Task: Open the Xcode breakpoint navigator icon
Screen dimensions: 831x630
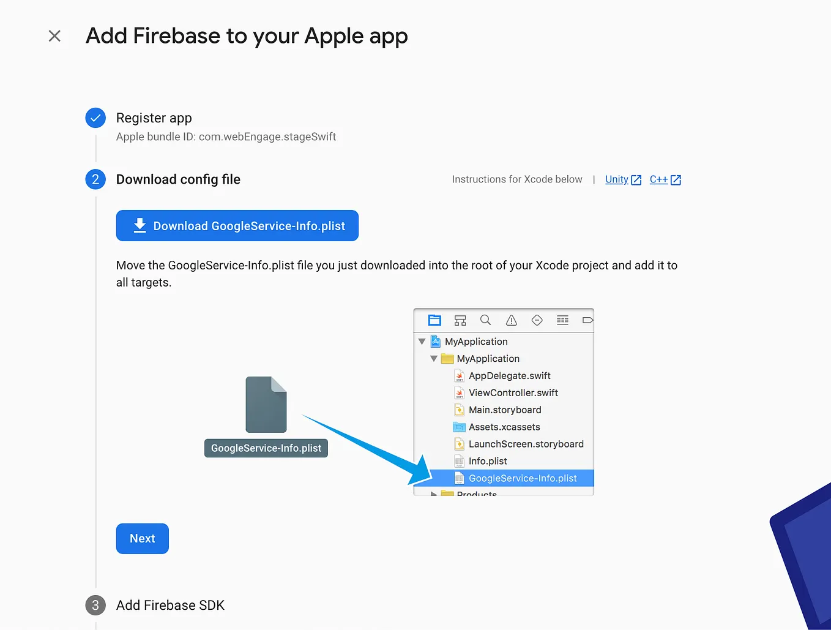Action: click(x=587, y=320)
